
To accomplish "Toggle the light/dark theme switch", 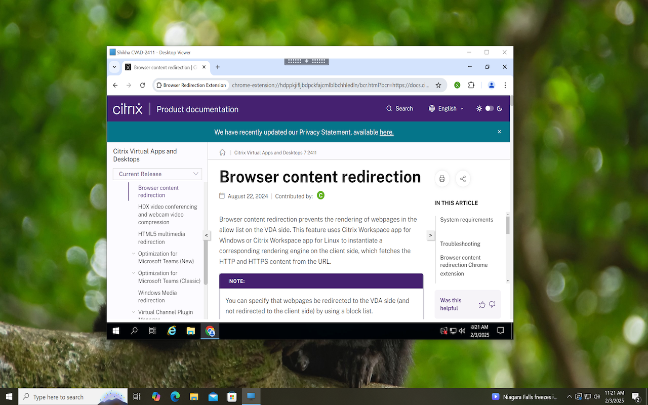I will [x=489, y=108].
